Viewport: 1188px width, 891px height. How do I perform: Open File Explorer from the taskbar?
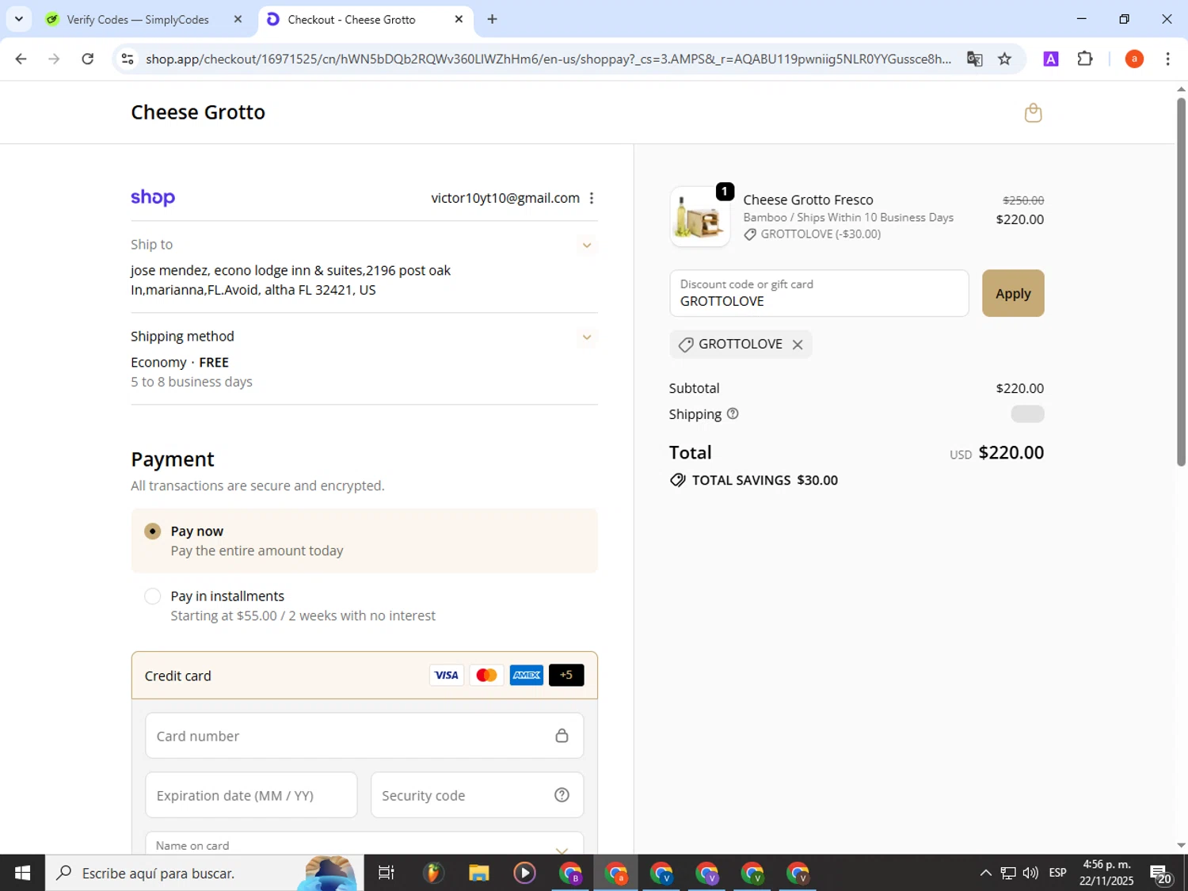478,873
